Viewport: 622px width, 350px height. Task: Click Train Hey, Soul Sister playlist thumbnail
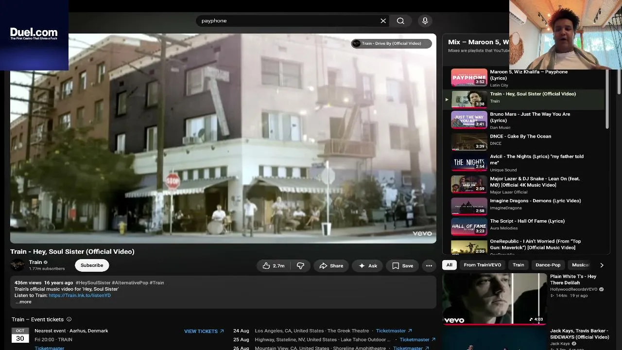[x=469, y=99]
